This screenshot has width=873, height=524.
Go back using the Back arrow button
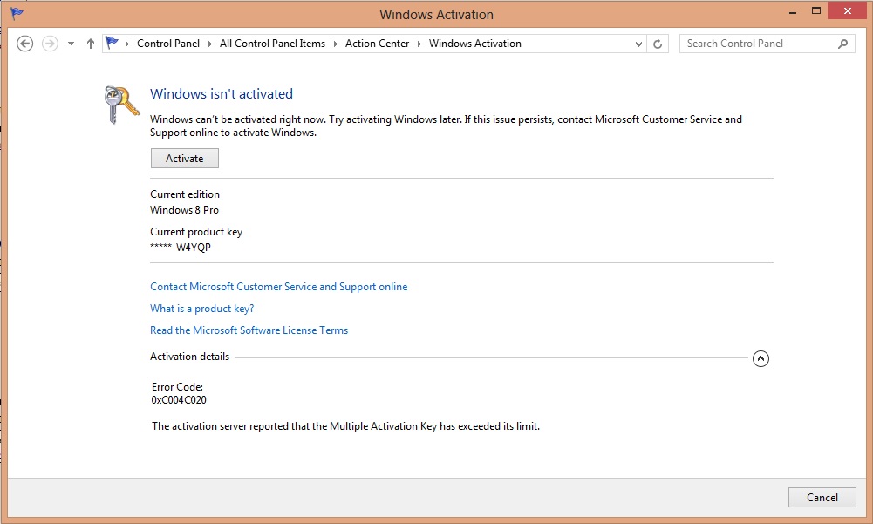point(25,44)
